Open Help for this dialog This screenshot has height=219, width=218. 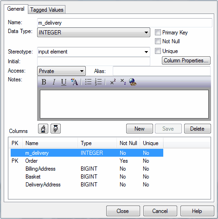pyautogui.click(x=197, y=211)
